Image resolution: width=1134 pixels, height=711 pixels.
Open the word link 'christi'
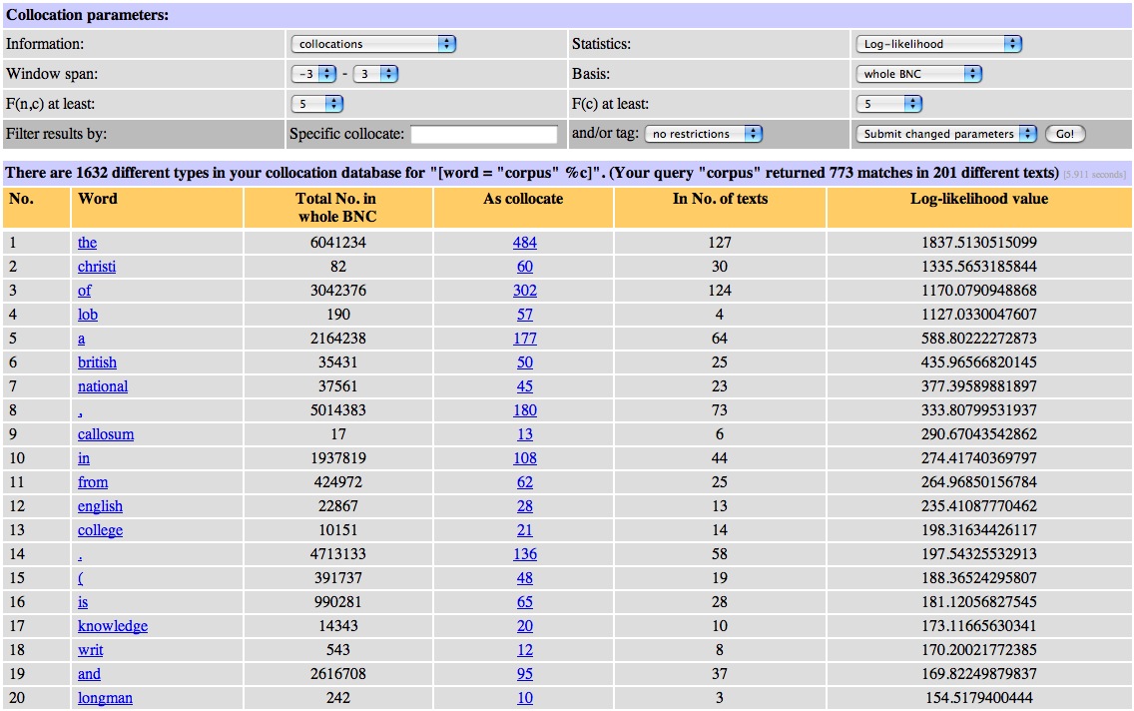(97, 267)
